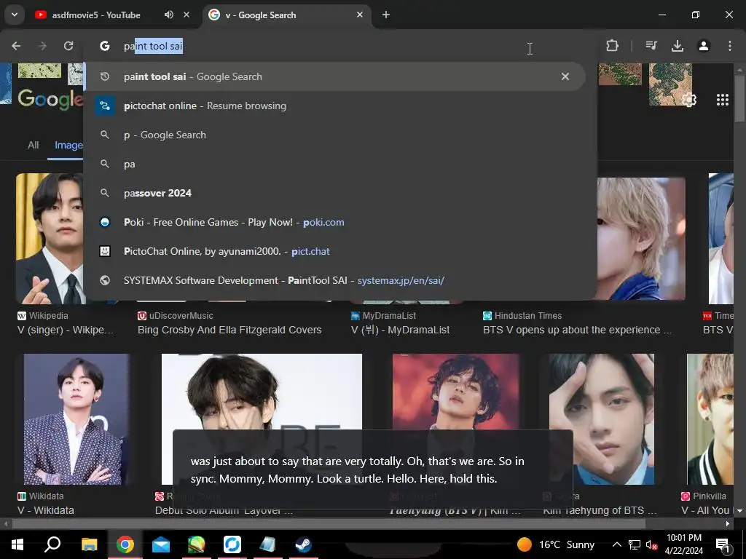
Task: Click the live caption text overlay box
Action: 372,469
